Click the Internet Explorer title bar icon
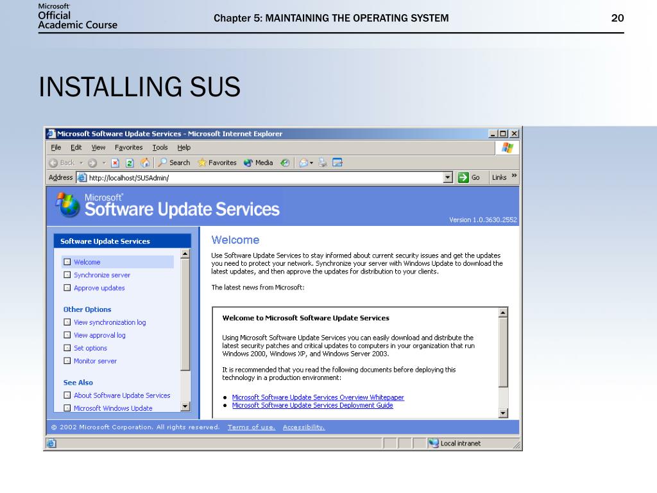Viewport: 657px width, 493px height. (51, 134)
